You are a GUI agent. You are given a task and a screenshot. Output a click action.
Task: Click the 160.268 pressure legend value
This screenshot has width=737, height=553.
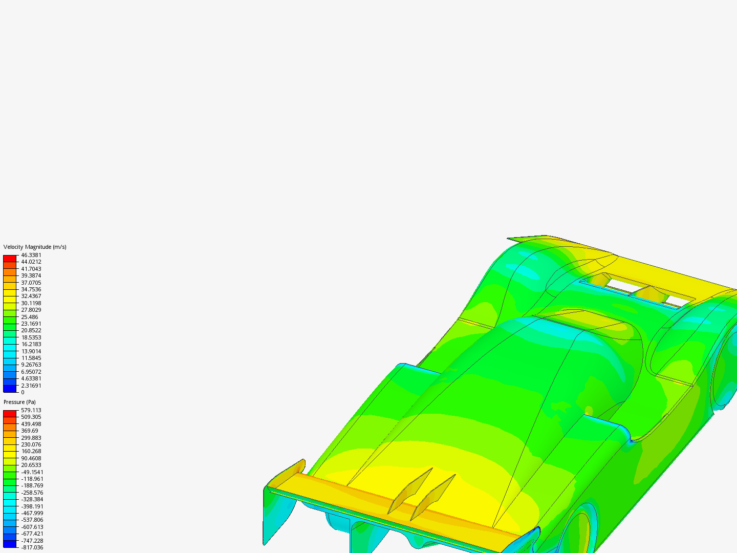pyautogui.click(x=31, y=451)
